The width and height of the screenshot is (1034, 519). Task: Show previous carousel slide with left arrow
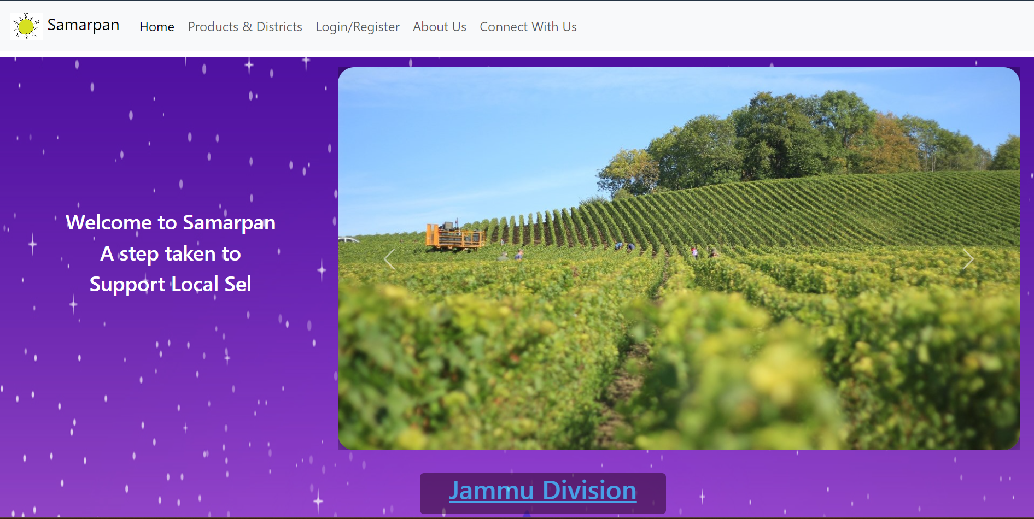(x=389, y=259)
